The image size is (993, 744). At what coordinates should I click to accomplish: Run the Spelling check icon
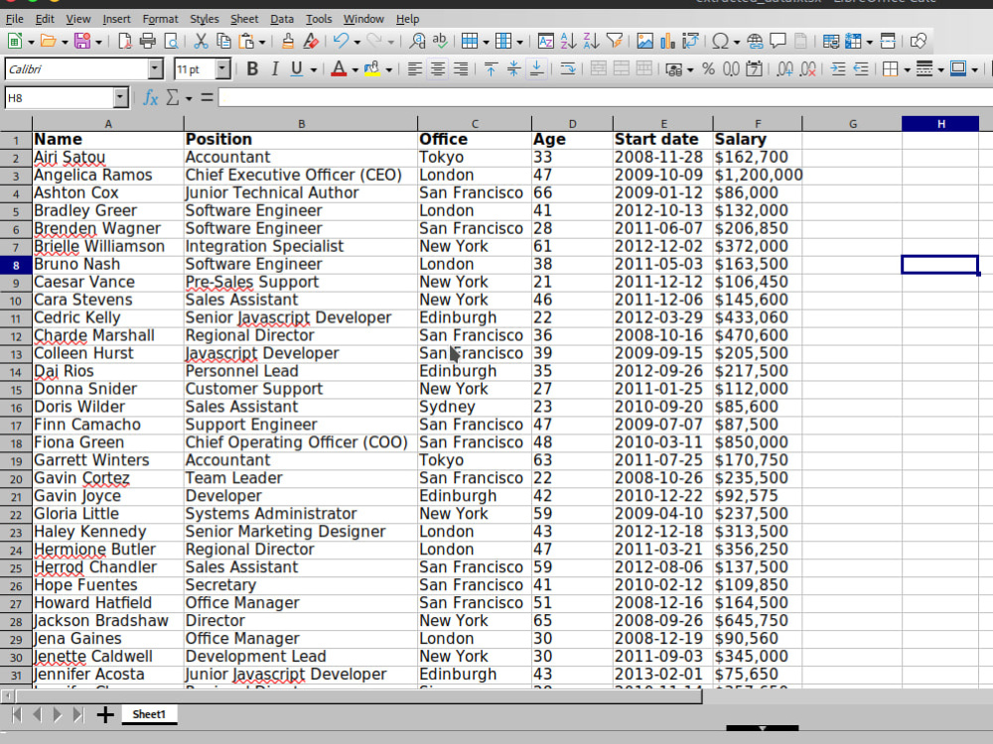click(440, 42)
